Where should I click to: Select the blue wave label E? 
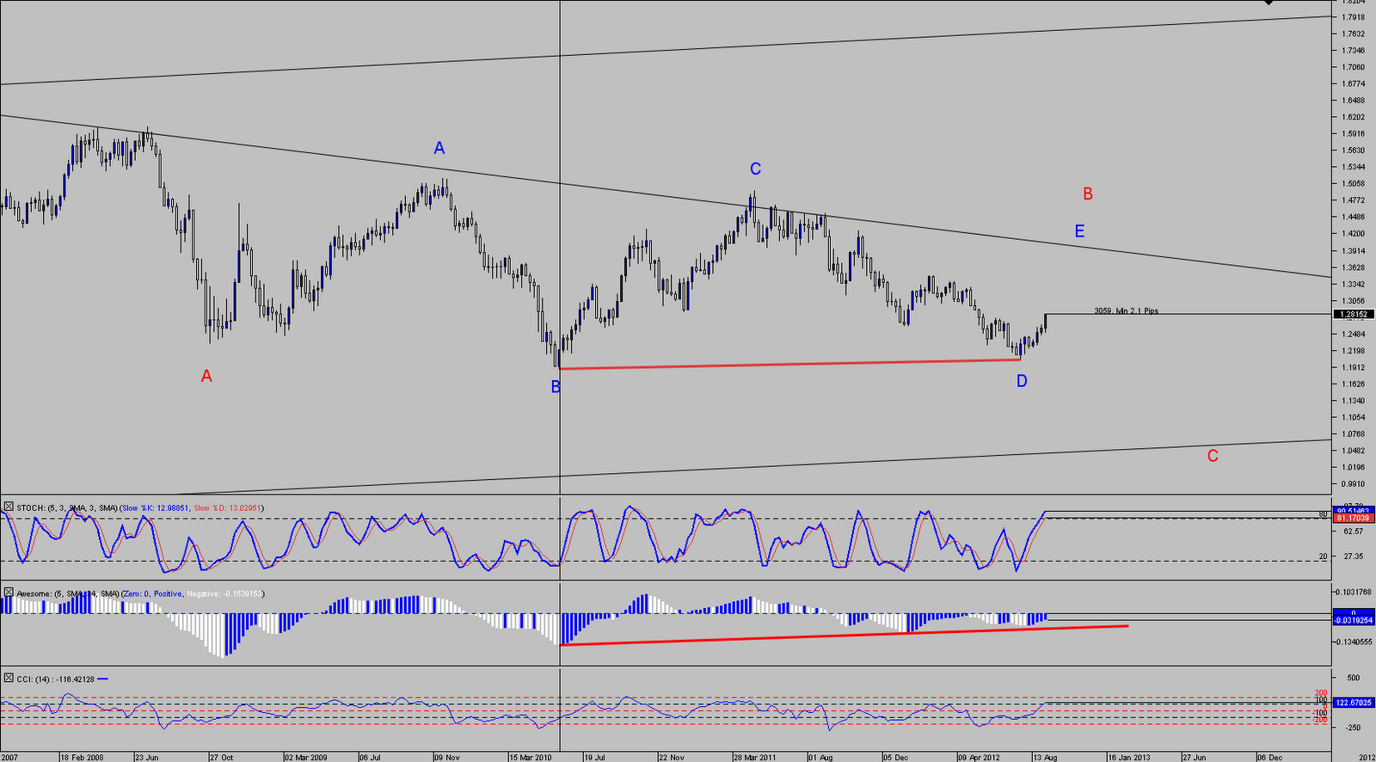click(x=1079, y=231)
